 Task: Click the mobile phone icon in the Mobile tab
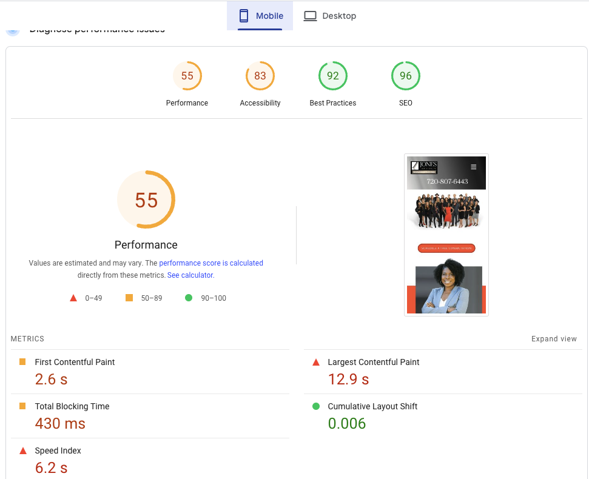244,16
